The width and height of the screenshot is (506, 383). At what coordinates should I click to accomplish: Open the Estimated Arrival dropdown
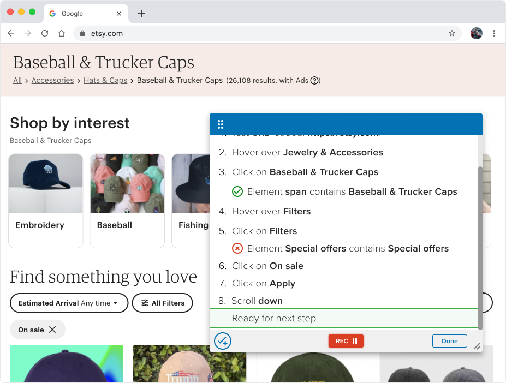click(x=69, y=303)
